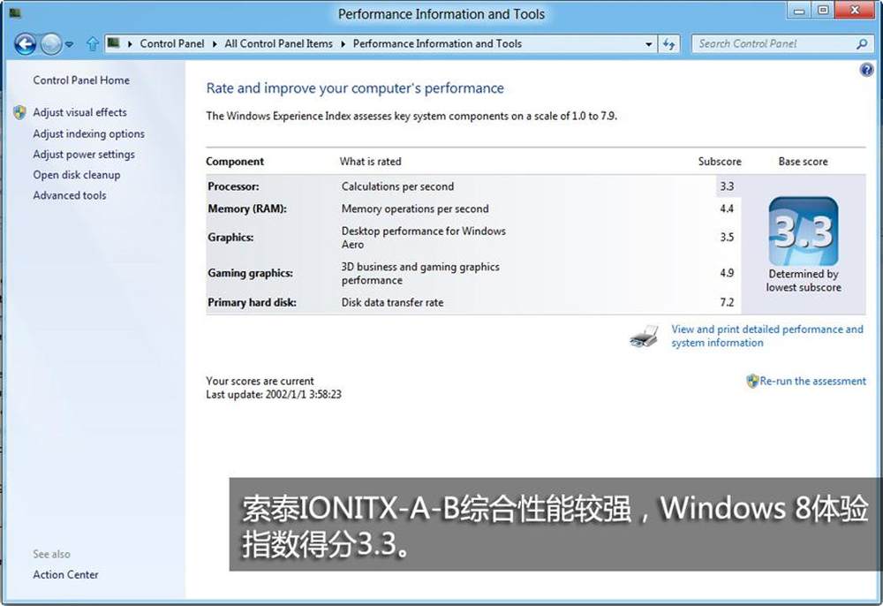
Task: Open Adjust power settings
Action: pyautogui.click(x=84, y=154)
